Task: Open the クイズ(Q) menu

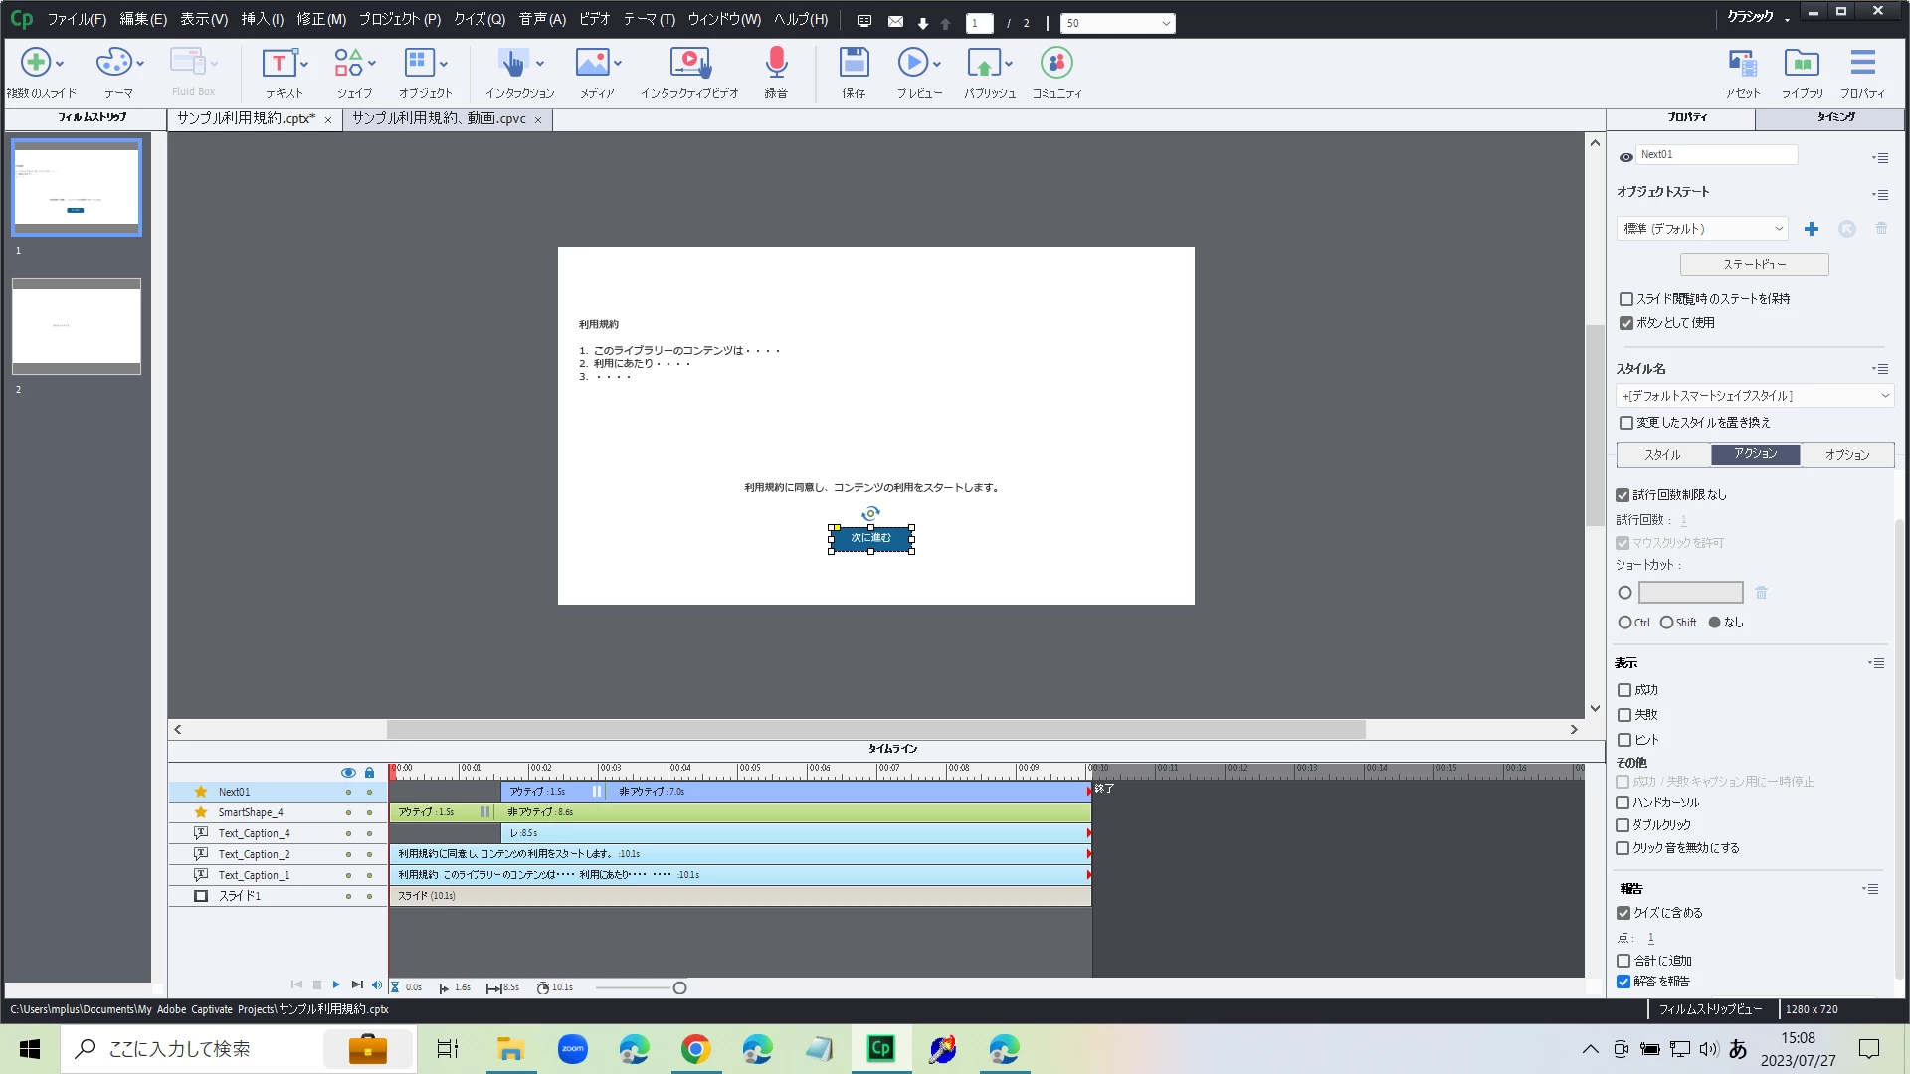Action: 479,19
